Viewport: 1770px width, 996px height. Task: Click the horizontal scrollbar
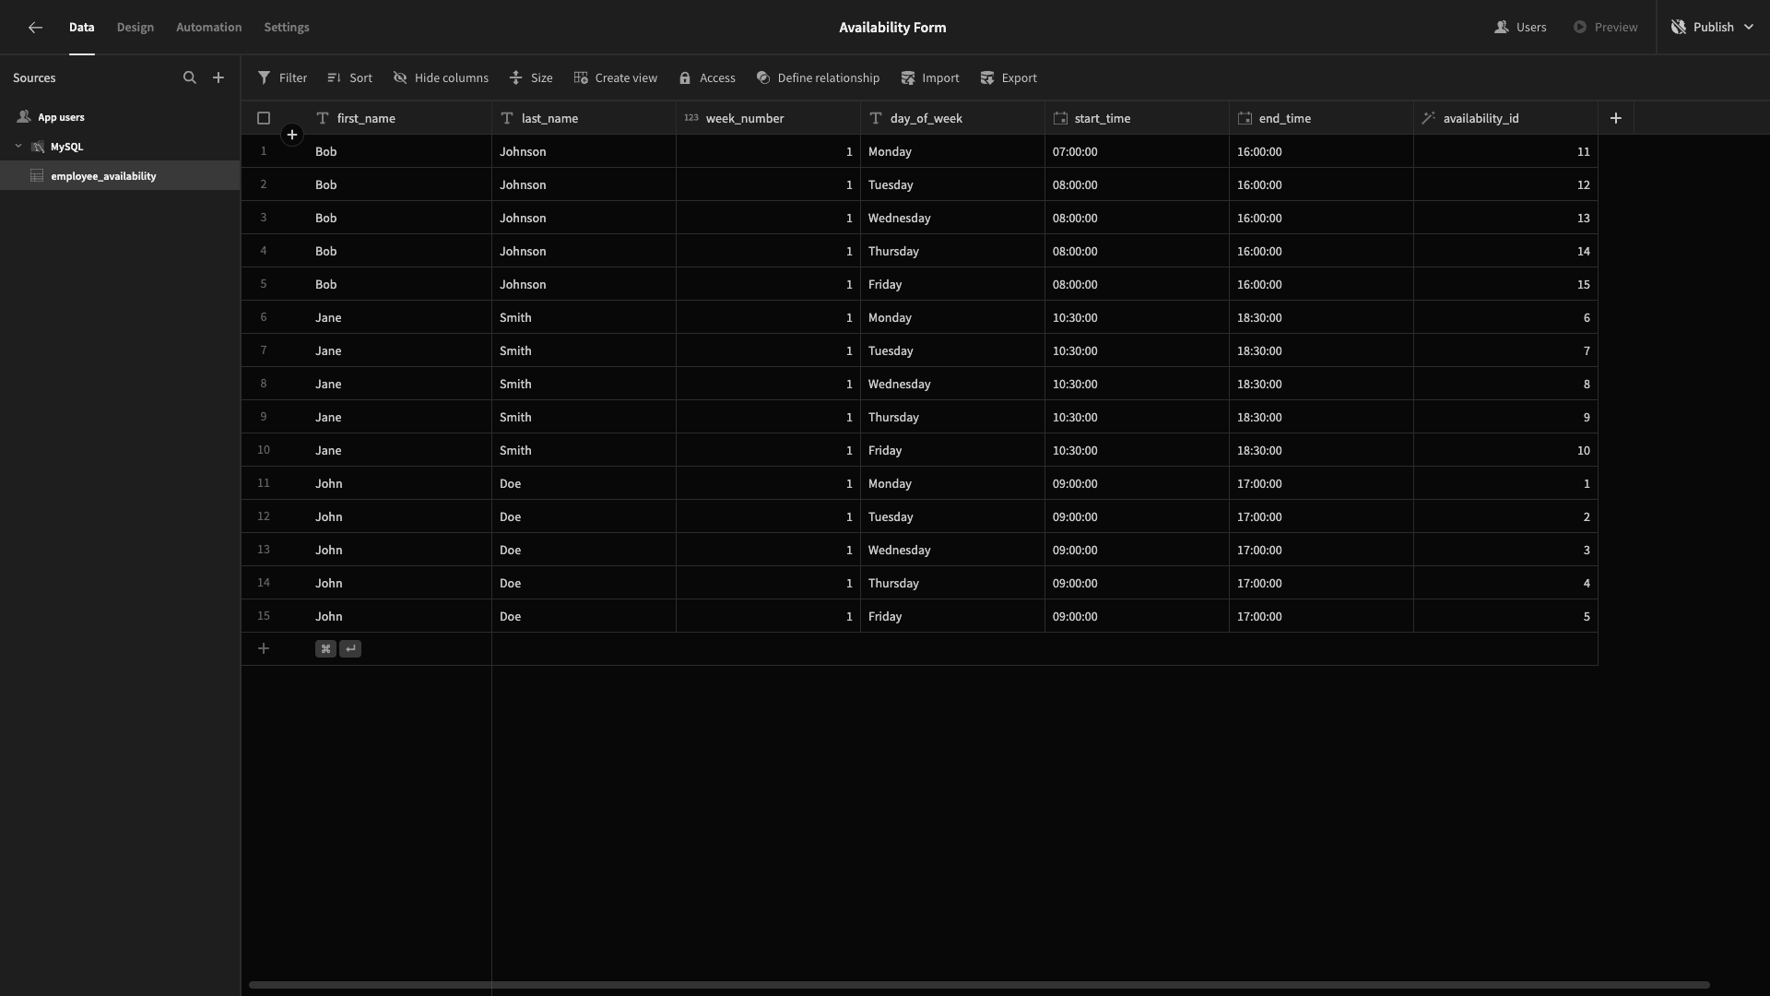pos(979,985)
